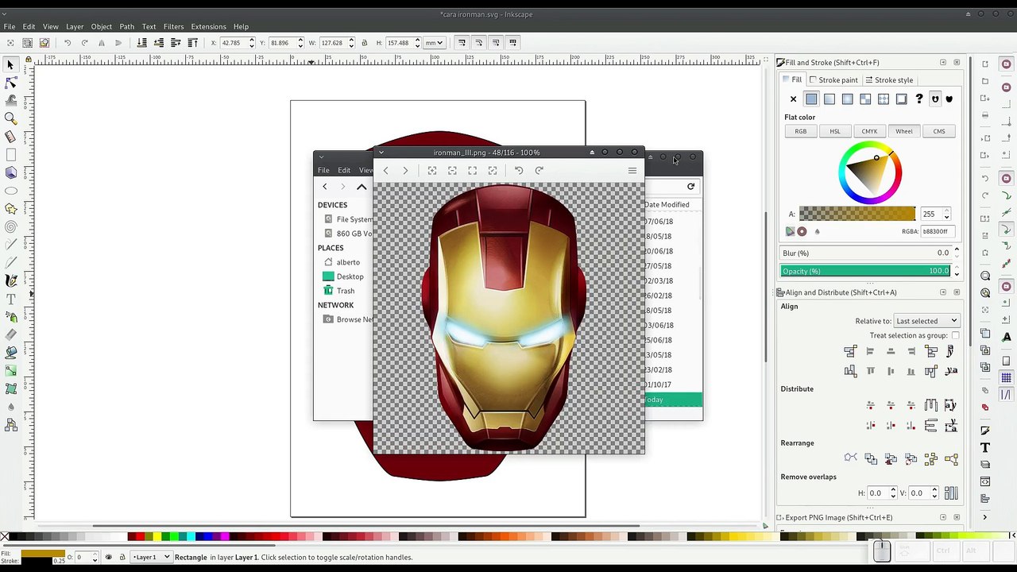Open the Filters menu
Screen dimensions: 1017x572
[x=173, y=26]
